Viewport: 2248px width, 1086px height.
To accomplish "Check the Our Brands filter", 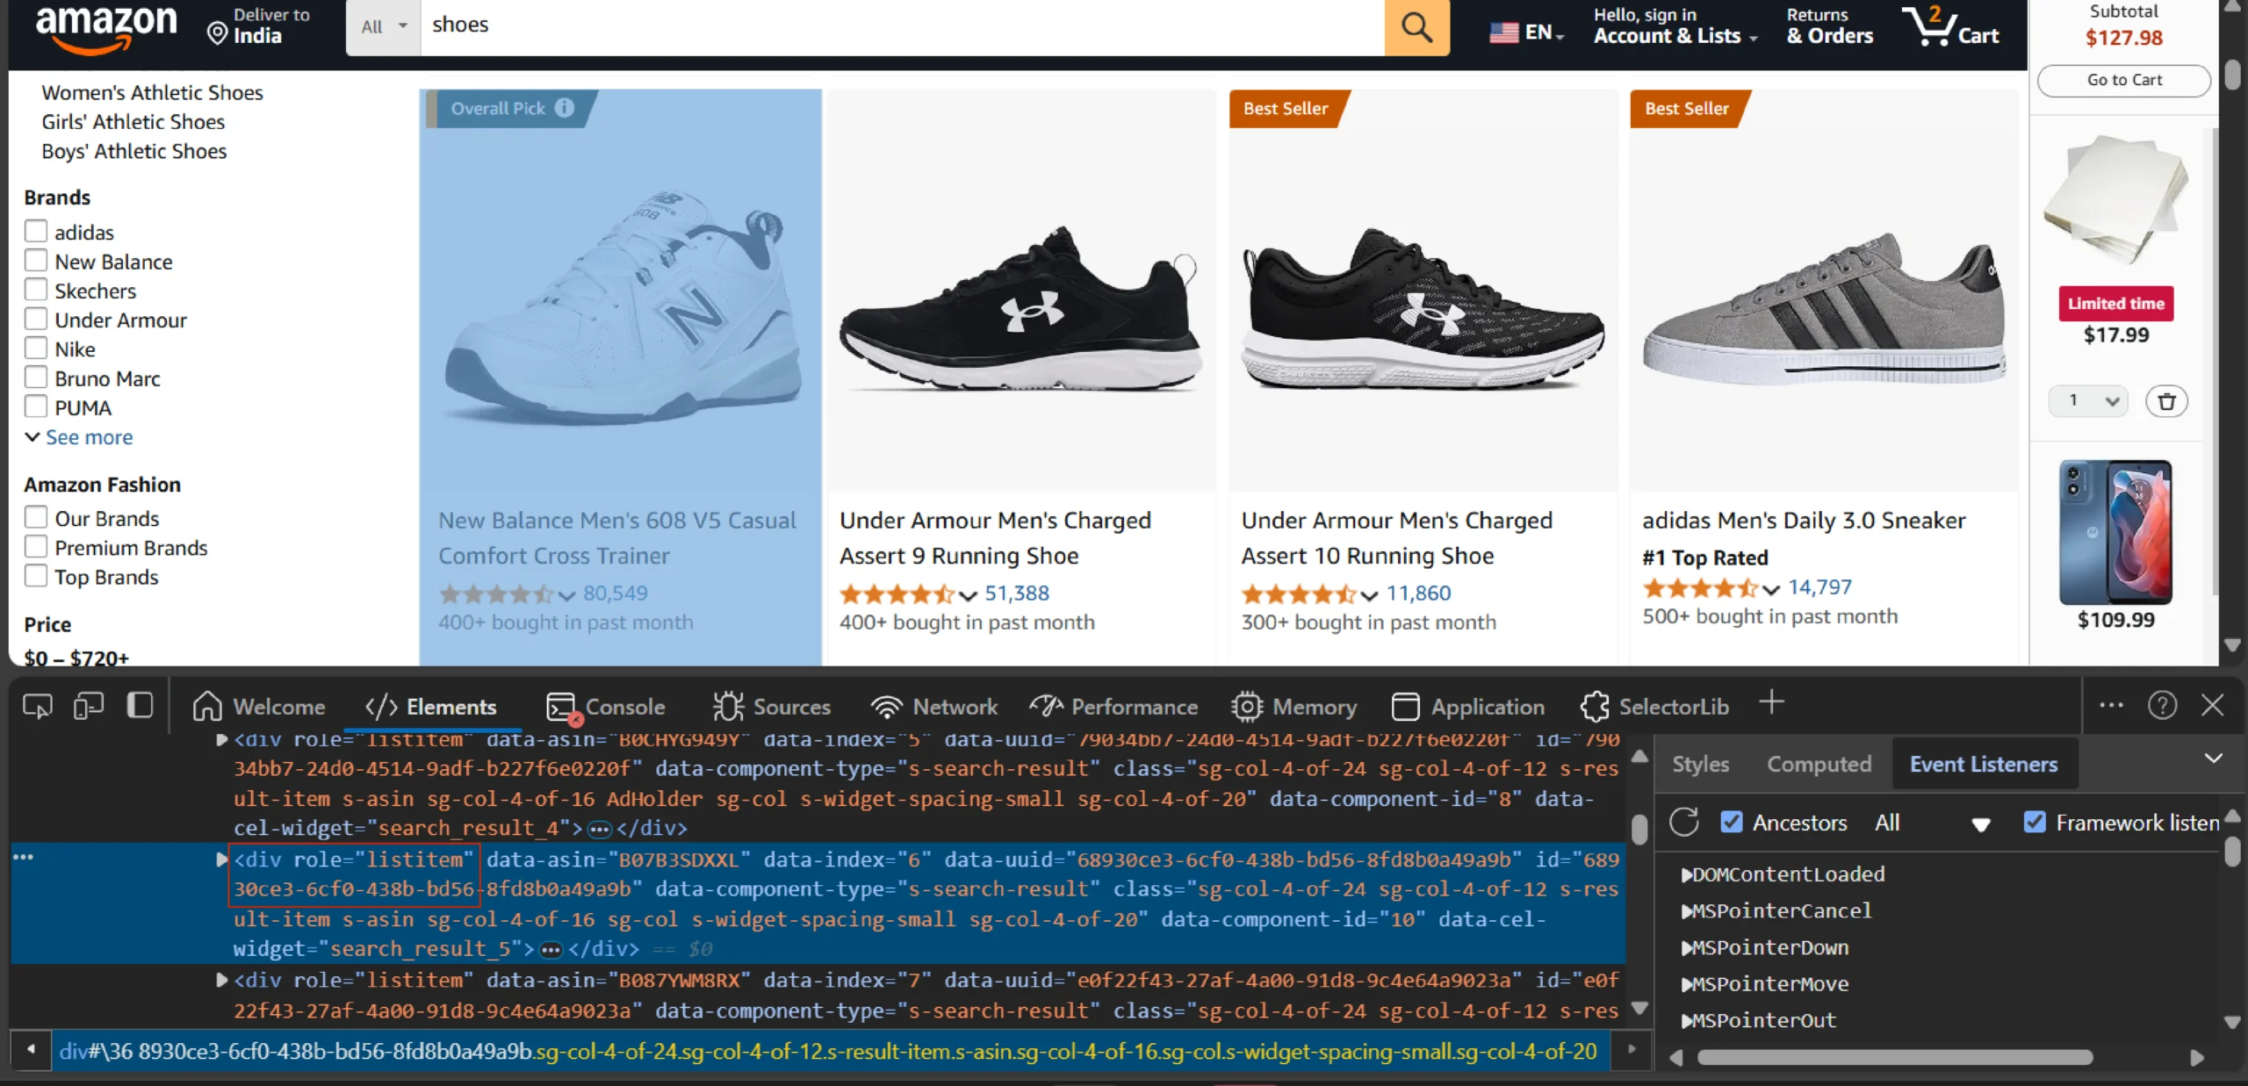I will pos(36,516).
